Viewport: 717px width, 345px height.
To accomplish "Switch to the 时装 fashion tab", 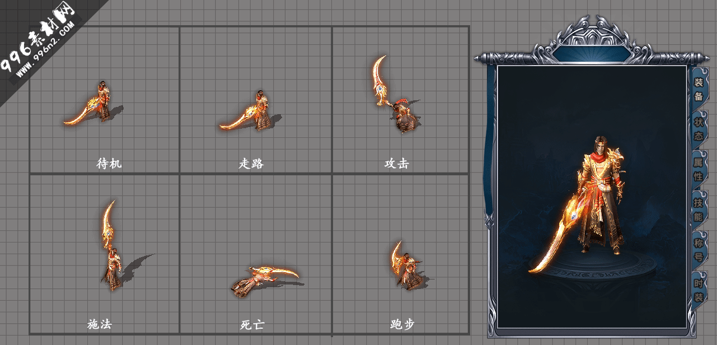I will pyautogui.click(x=699, y=290).
